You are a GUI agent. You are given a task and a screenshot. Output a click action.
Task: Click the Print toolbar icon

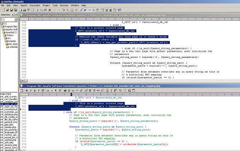pyautogui.click(x=24, y=10)
